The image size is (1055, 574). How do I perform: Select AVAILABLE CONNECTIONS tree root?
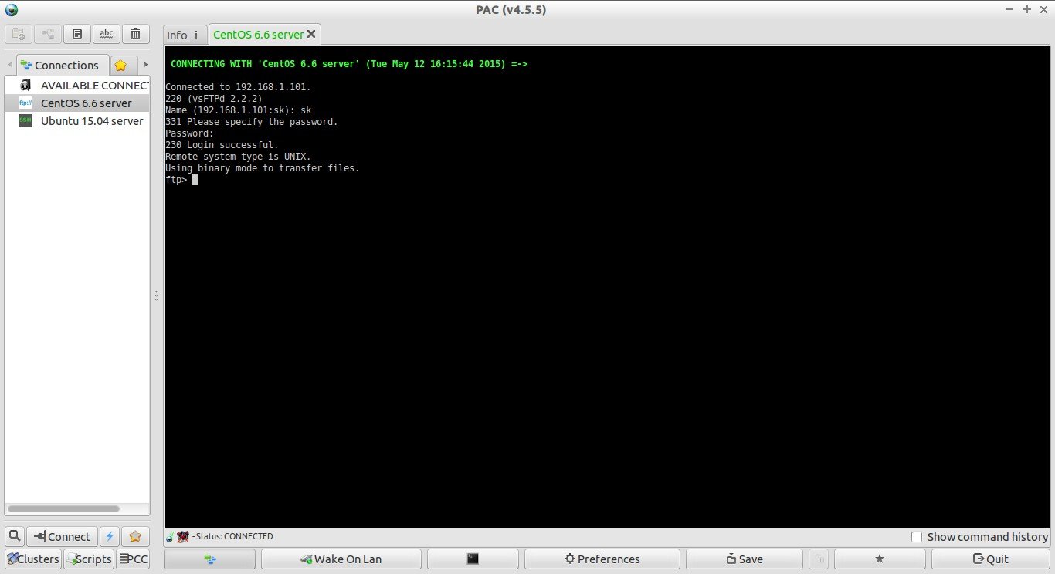click(x=77, y=85)
